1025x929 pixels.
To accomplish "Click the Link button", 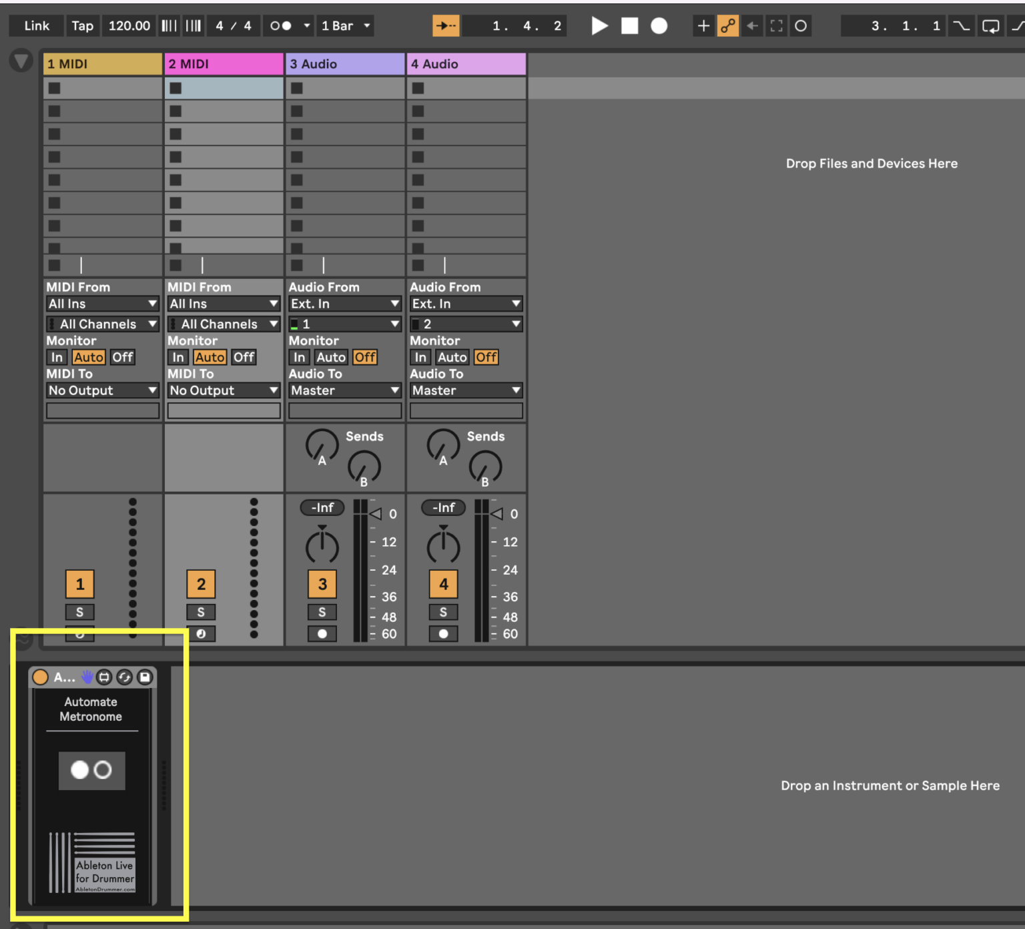I will [x=35, y=25].
